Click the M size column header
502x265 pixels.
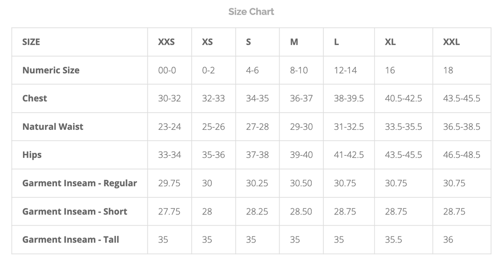pos(294,42)
